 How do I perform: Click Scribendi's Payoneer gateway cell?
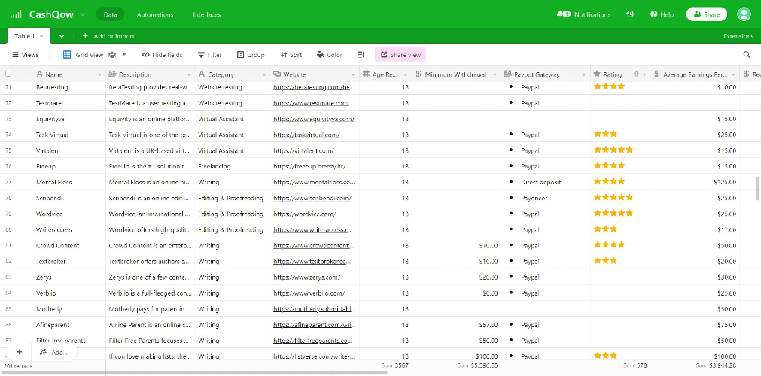[546, 198]
